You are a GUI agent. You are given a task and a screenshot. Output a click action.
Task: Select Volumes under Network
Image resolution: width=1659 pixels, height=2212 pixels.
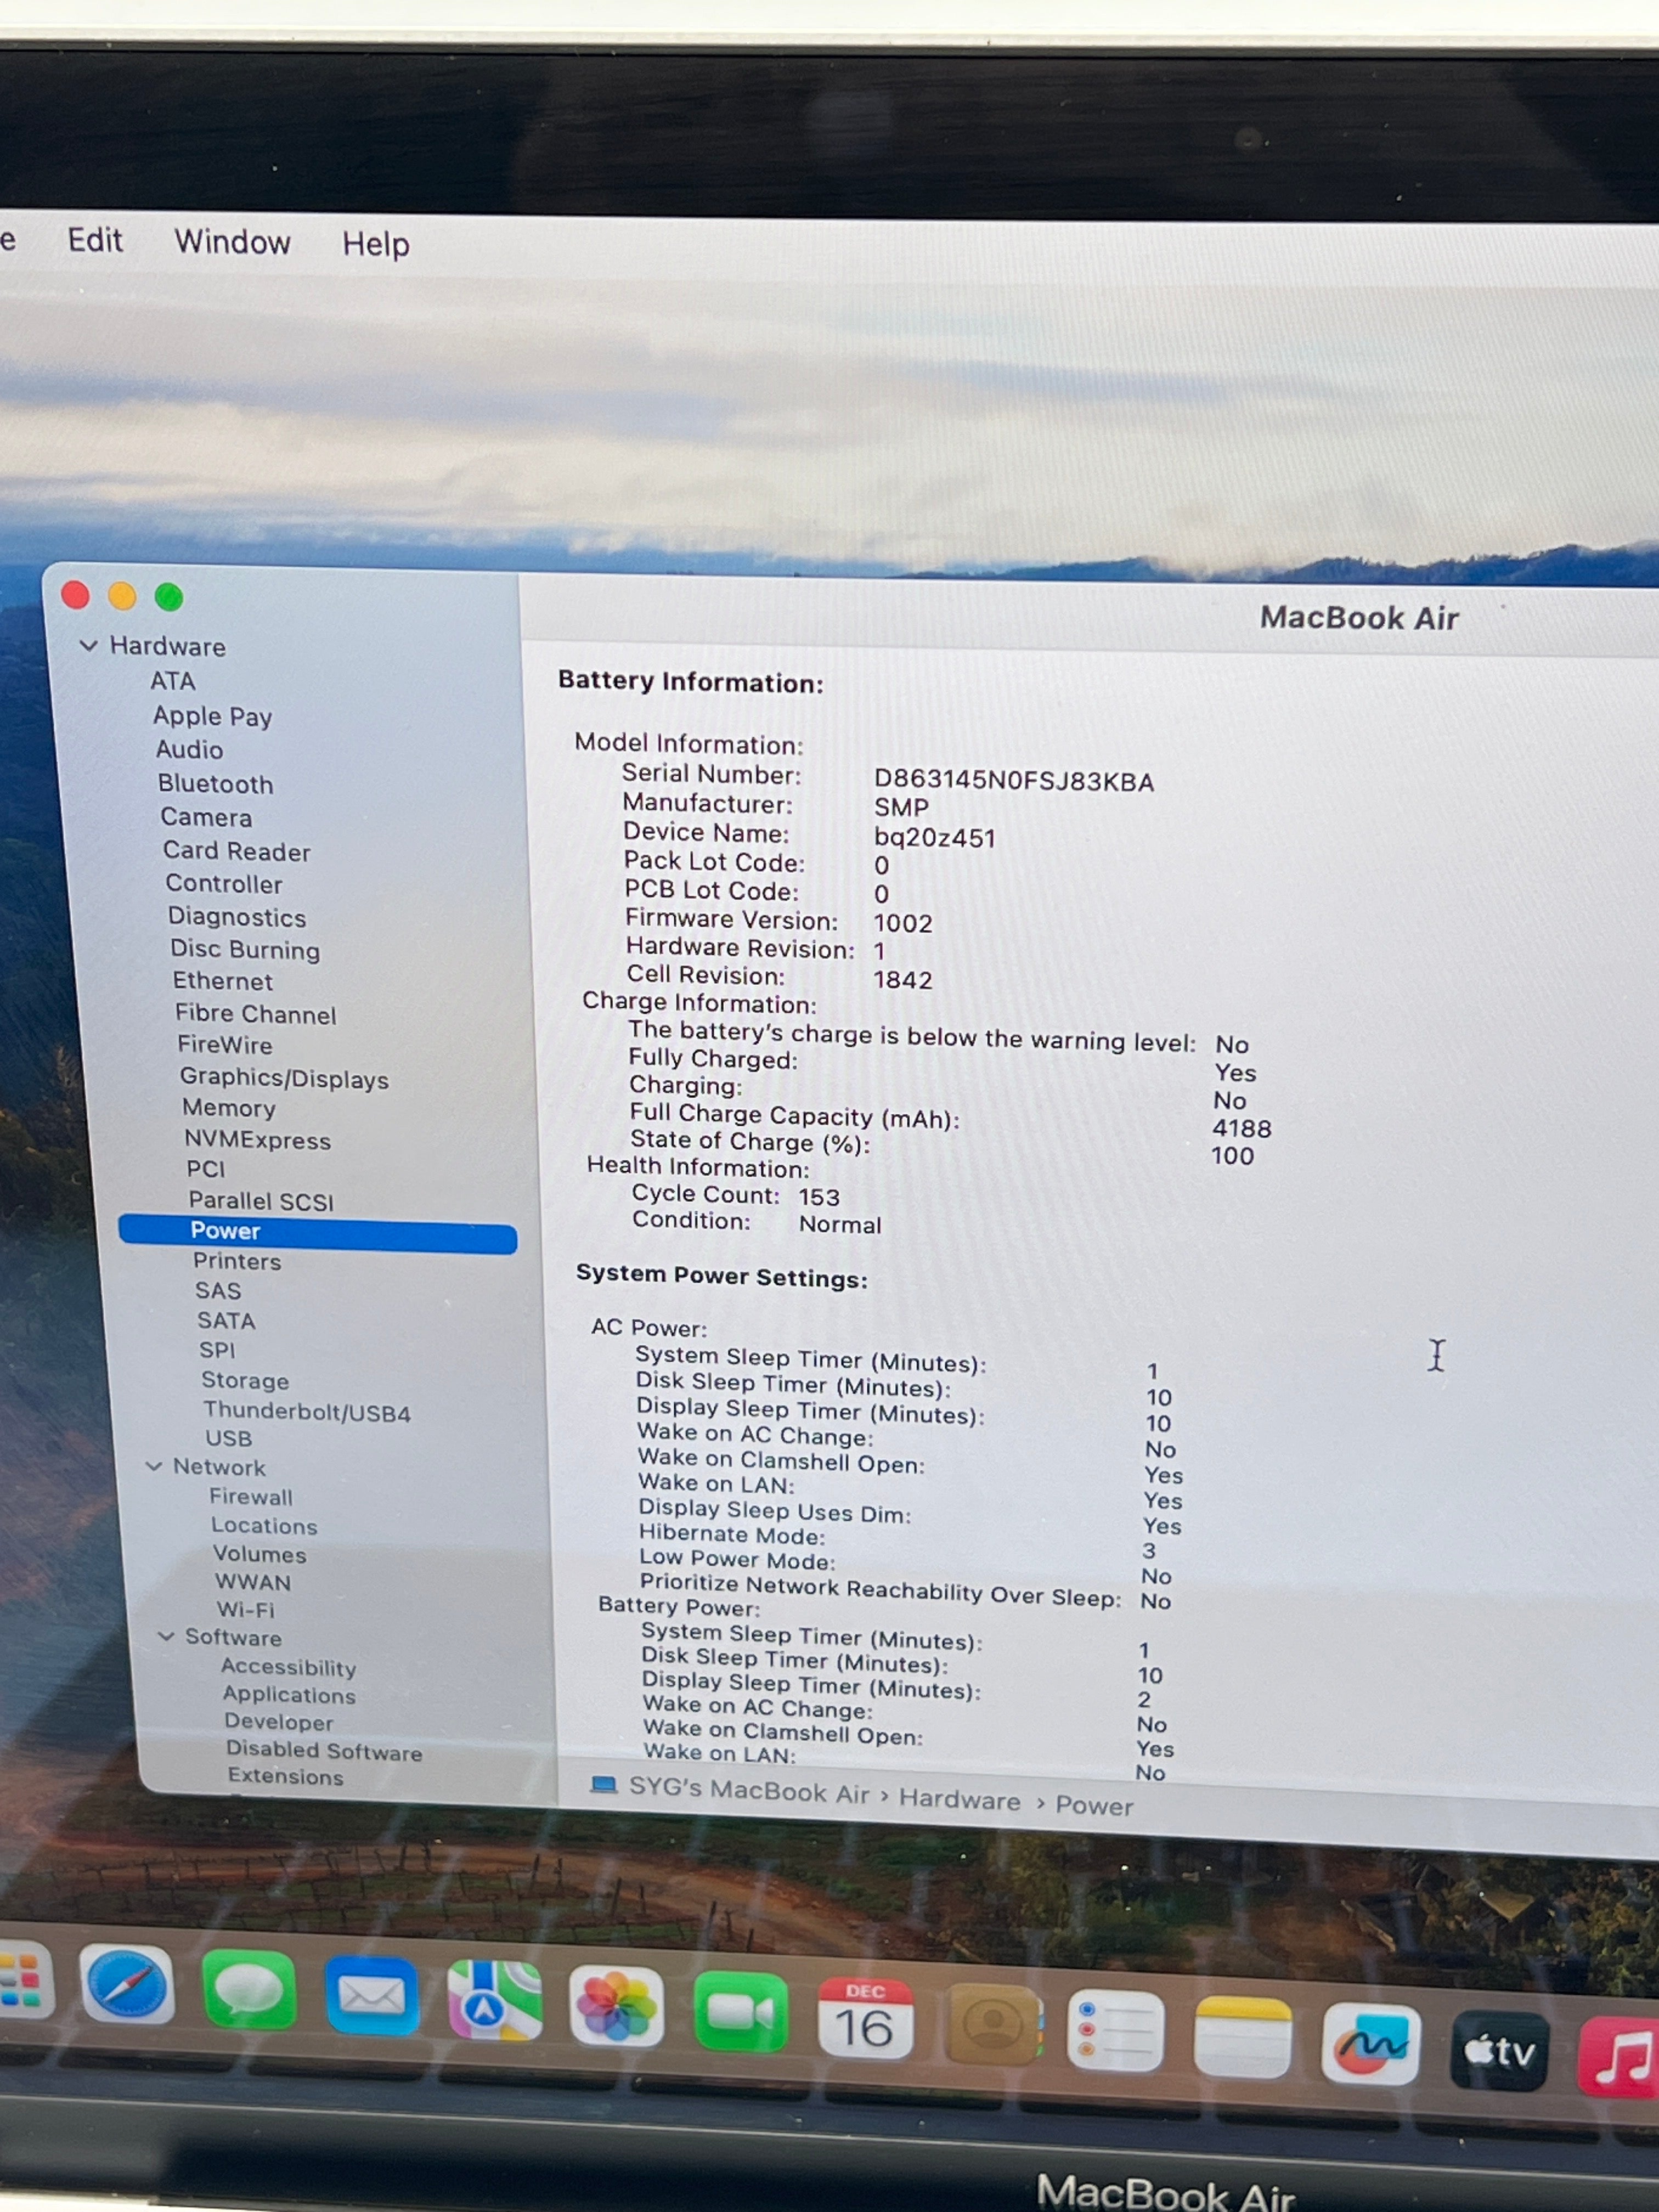259,1554
